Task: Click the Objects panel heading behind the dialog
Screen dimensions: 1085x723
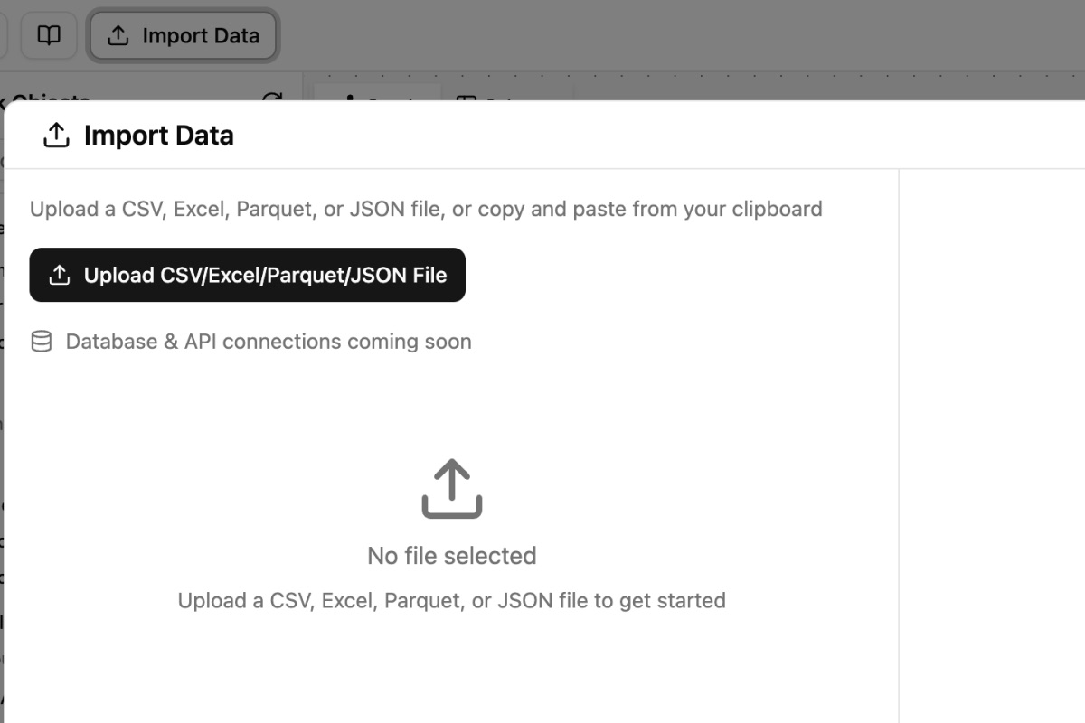Action: [x=54, y=99]
